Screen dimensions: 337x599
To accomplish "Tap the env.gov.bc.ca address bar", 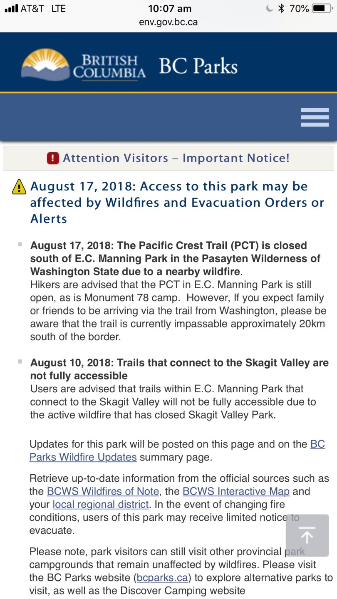I will click(168, 22).
